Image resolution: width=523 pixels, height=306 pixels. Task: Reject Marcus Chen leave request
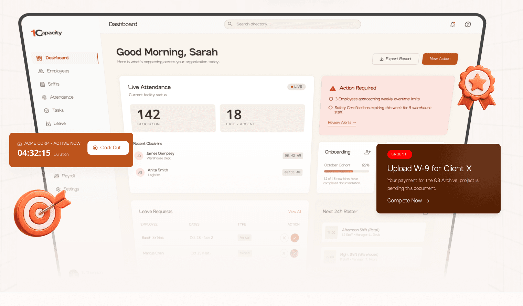pos(284,253)
